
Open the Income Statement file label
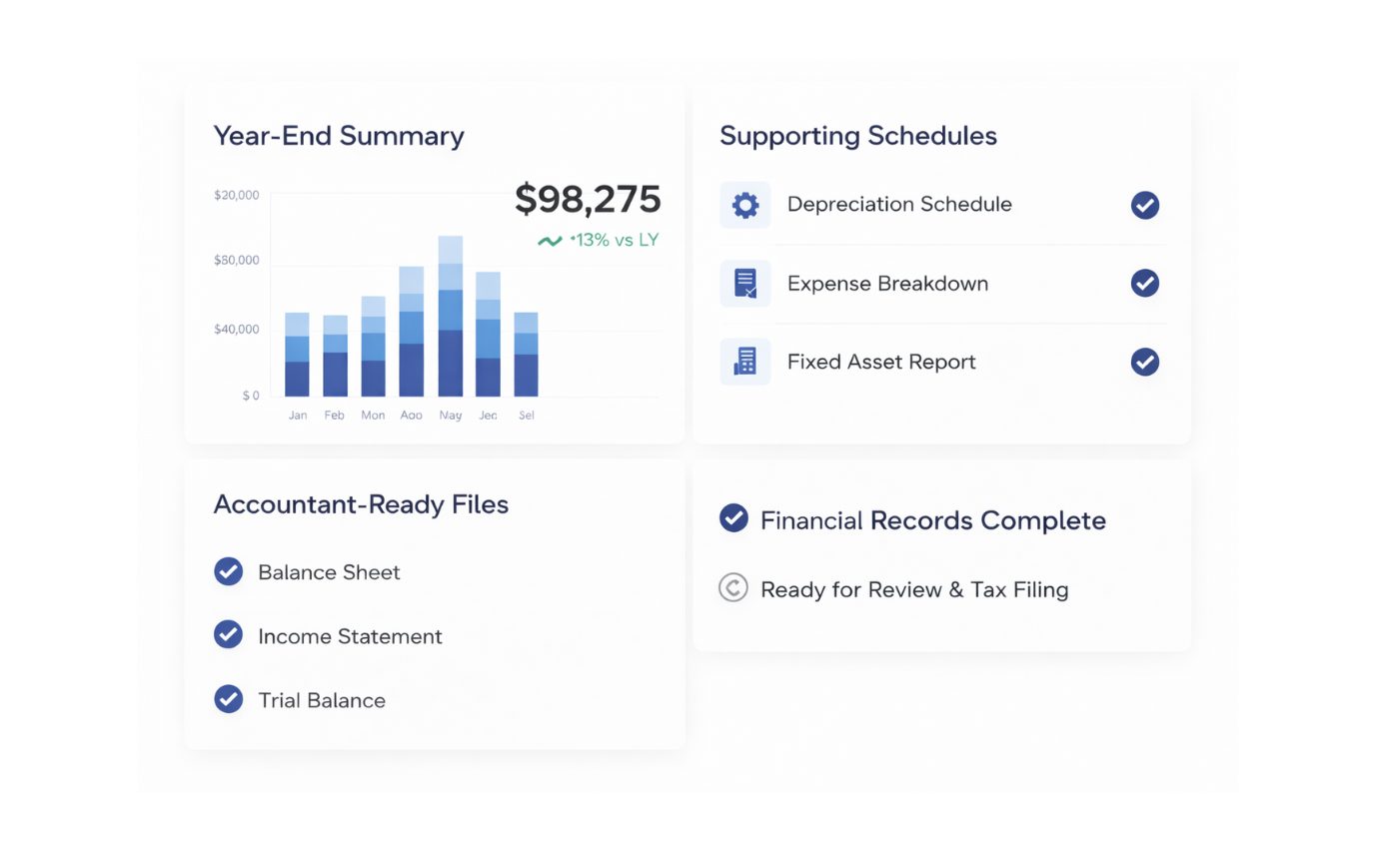tap(350, 636)
